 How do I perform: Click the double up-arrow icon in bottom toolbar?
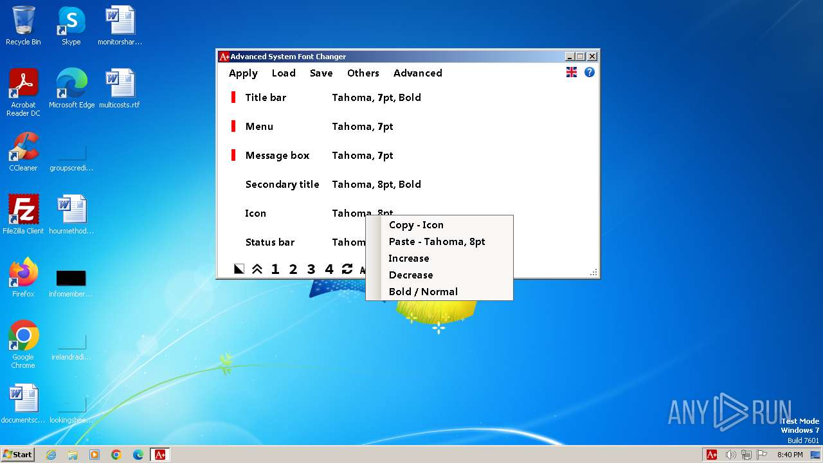(257, 269)
